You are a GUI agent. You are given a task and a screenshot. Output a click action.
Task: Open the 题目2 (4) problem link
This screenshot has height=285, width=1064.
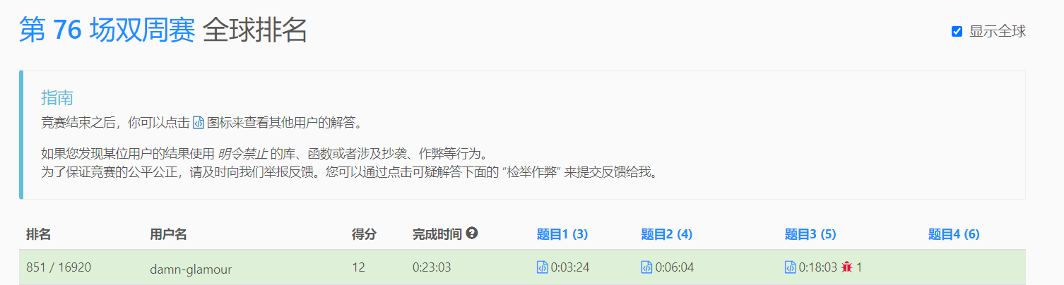pos(666,234)
